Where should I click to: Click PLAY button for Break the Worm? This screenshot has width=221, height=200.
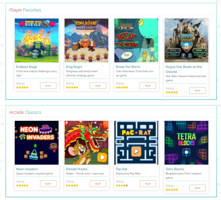[x=148, y=85]
